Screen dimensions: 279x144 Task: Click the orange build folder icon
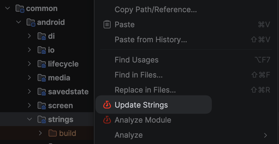[53, 133]
